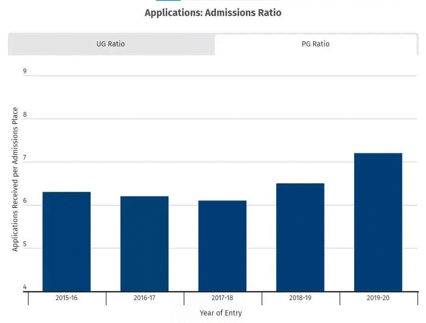Click the y-axis value 9
The image size is (426, 323).
[x=25, y=71]
